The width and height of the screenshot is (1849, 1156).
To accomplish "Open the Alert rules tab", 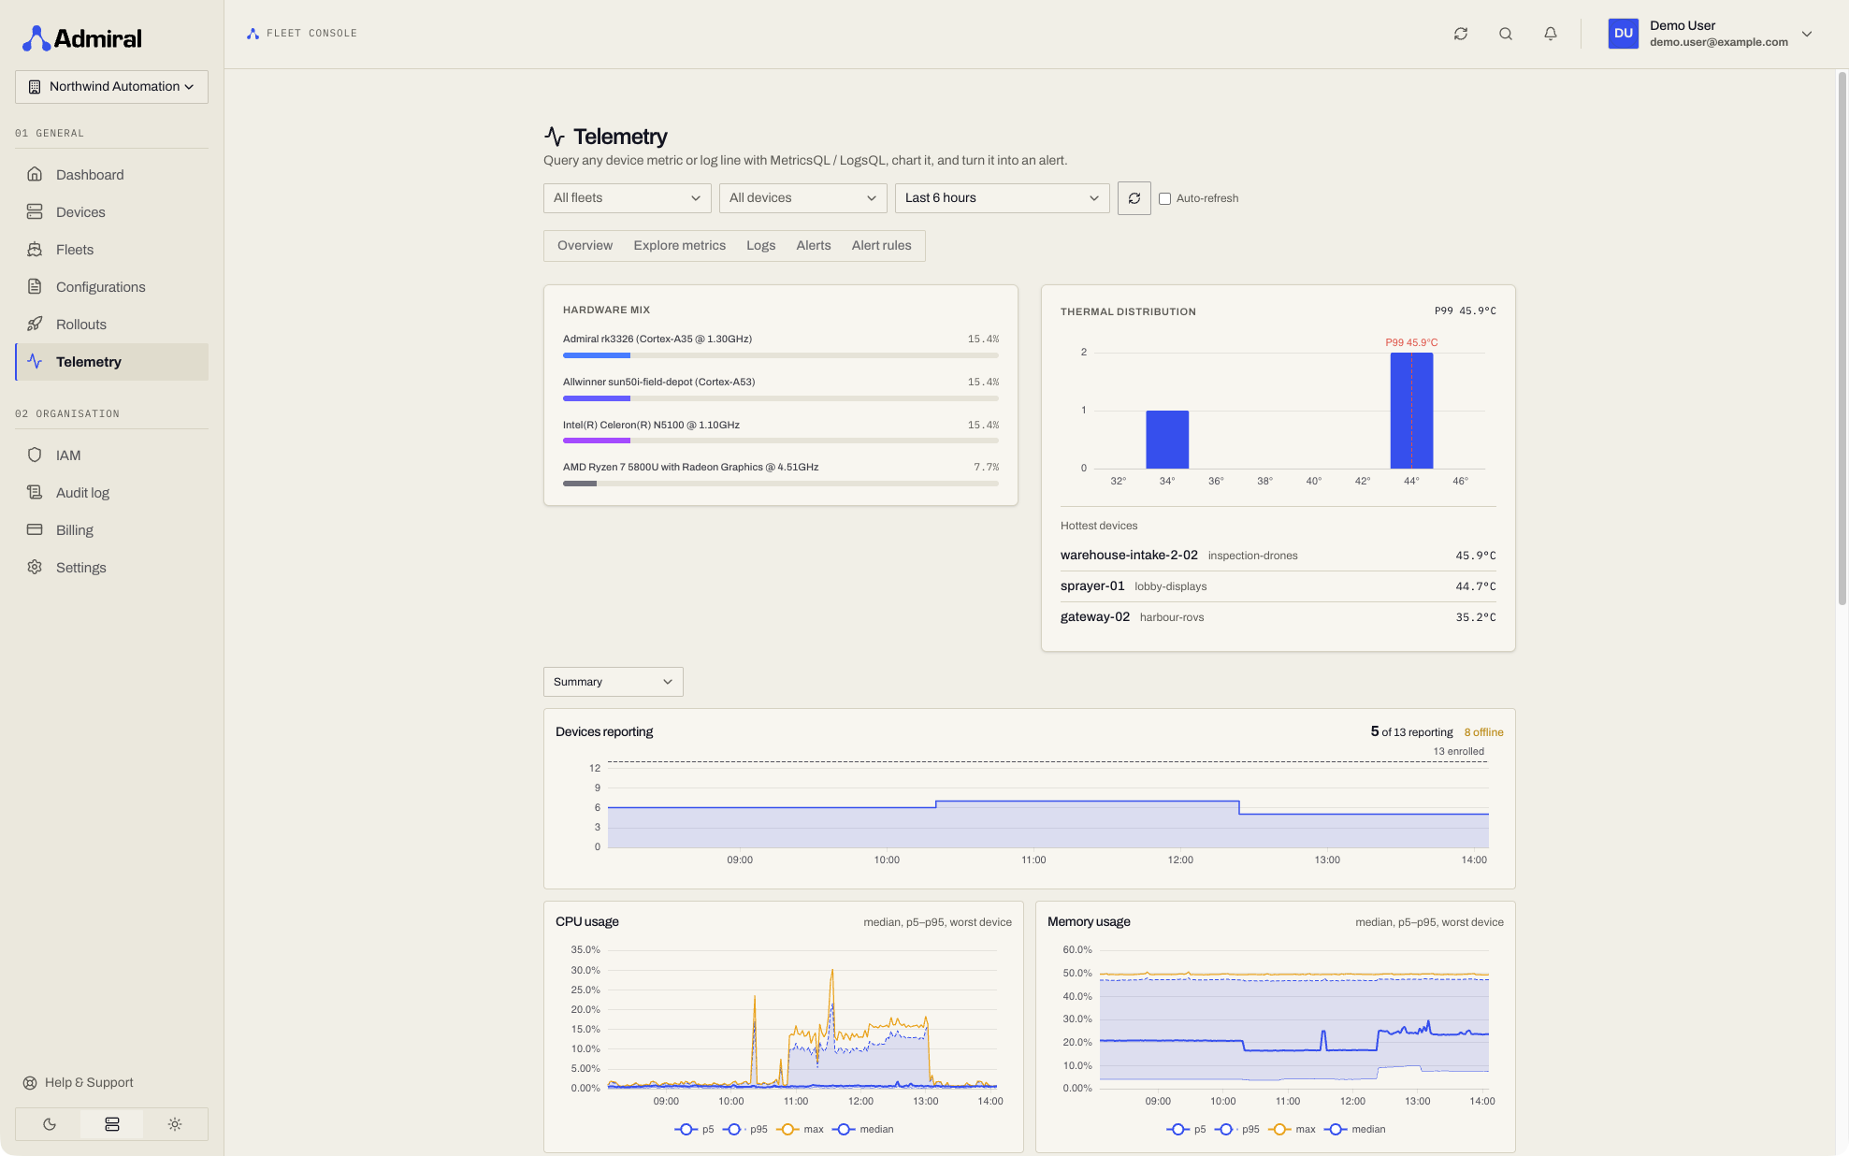I will point(881,246).
